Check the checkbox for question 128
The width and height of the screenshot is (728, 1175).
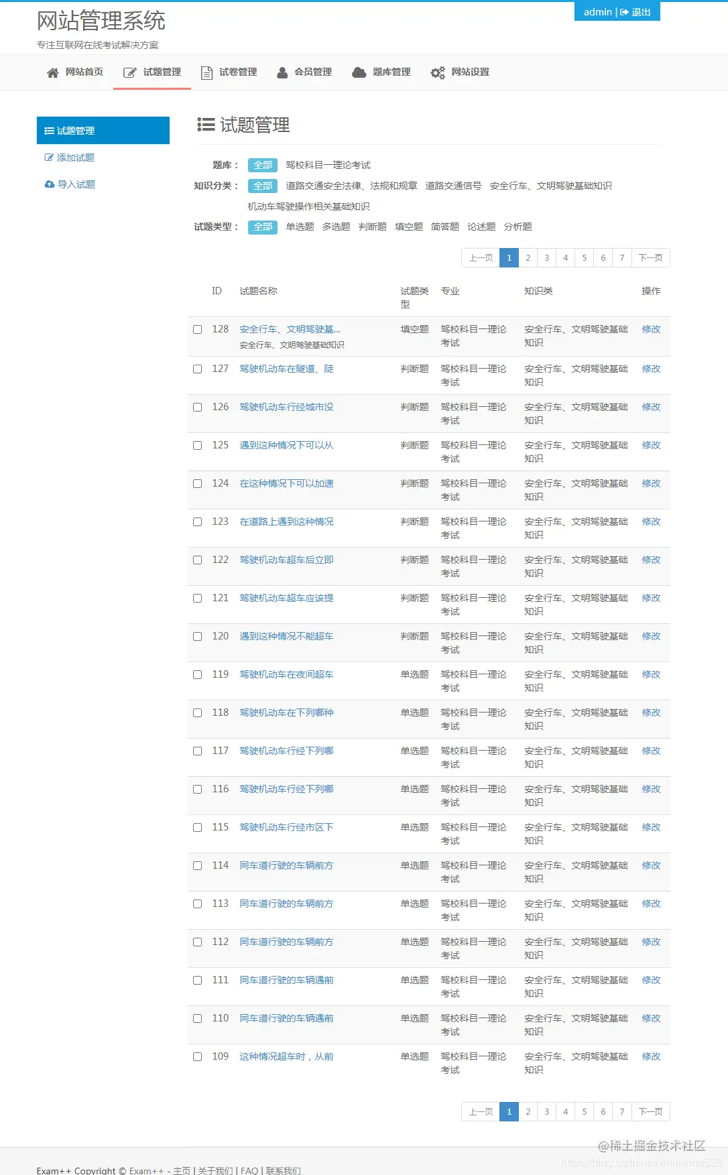point(198,329)
